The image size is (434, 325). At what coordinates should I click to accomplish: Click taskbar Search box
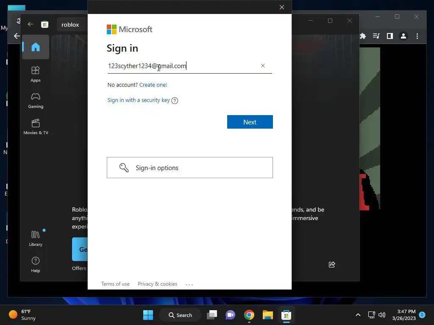(x=180, y=315)
